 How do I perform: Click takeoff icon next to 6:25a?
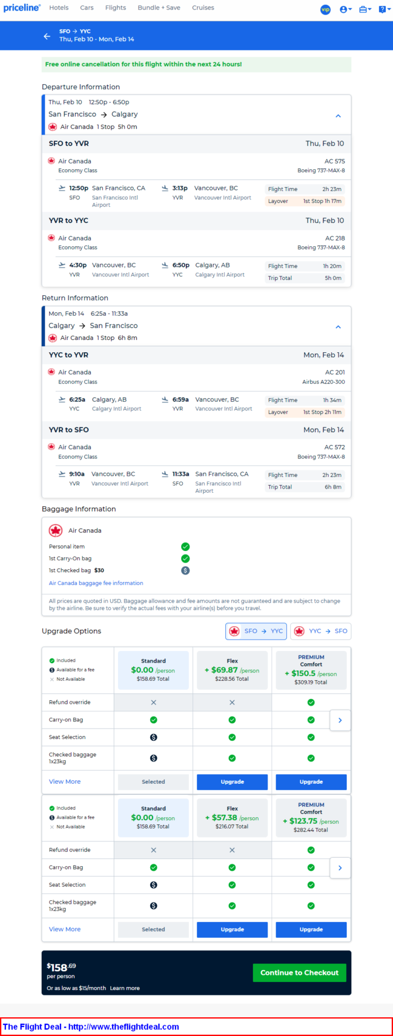click(62, 399)
